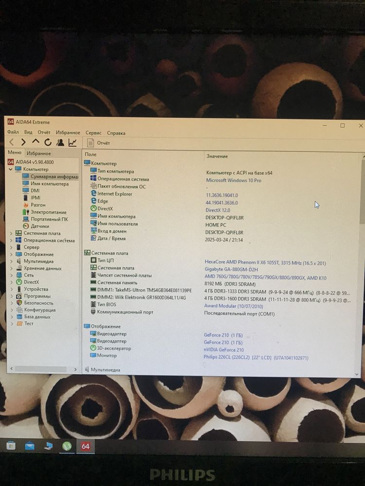
Task: Select Электропитание tree item
Action: [x=44, y=212]
